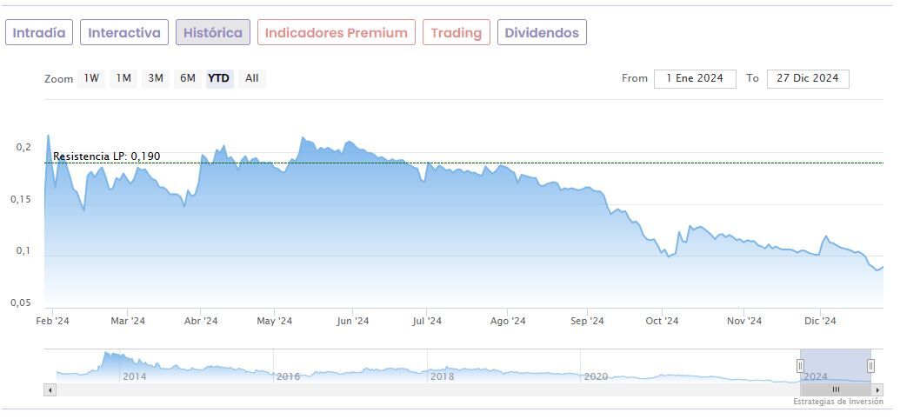Show All history zoom range
The width and height of the screenshot is (900, 419).
[251, 78]
